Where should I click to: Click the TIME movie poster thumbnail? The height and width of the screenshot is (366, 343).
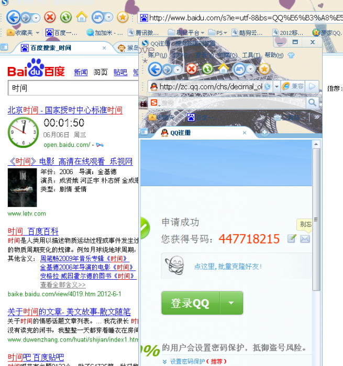point(22,187)
